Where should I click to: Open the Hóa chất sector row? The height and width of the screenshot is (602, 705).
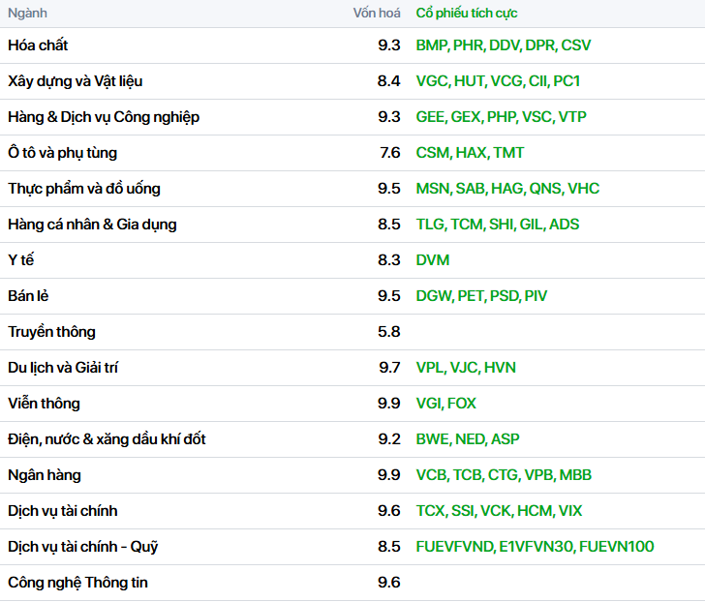38,45
